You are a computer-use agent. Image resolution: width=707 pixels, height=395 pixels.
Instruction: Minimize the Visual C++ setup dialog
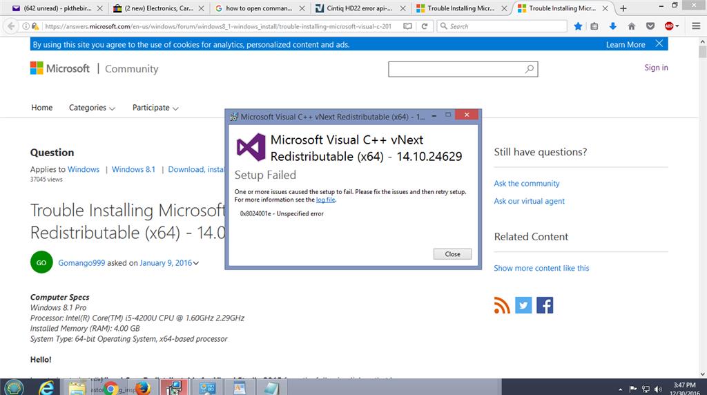click(x=434, y=115)
